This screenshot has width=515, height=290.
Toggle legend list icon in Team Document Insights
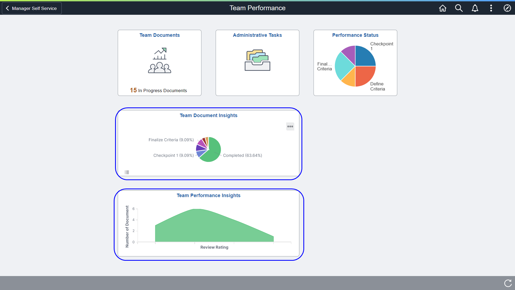pyautogui.click(x=127, y=172)
